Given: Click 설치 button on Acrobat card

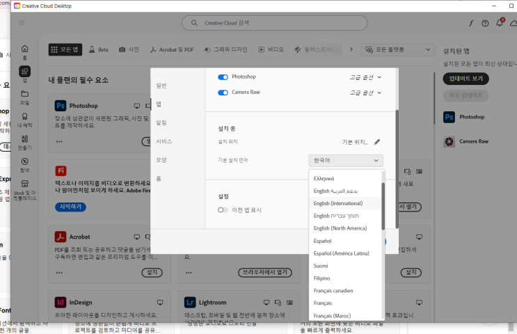Looking at the screenshot, I should [x=152, y=272].
